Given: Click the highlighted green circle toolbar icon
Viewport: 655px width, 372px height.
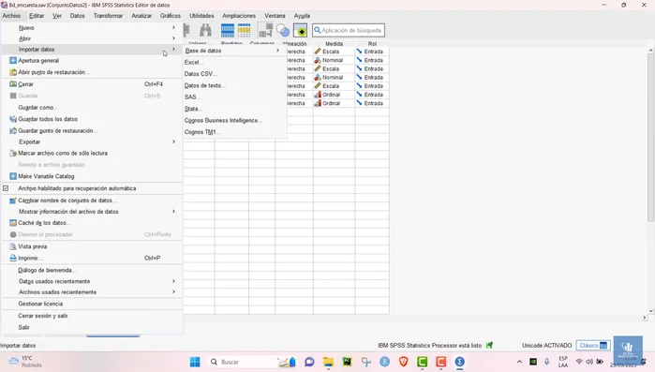Looking at the screenshot, I should pyautogui.click(x=301, y=31).
